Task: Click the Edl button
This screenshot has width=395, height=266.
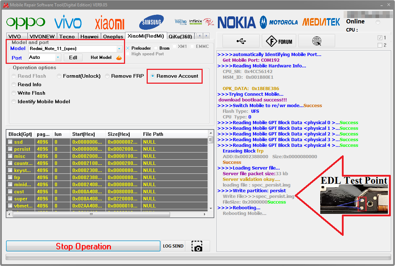Action: coord(73,57)
